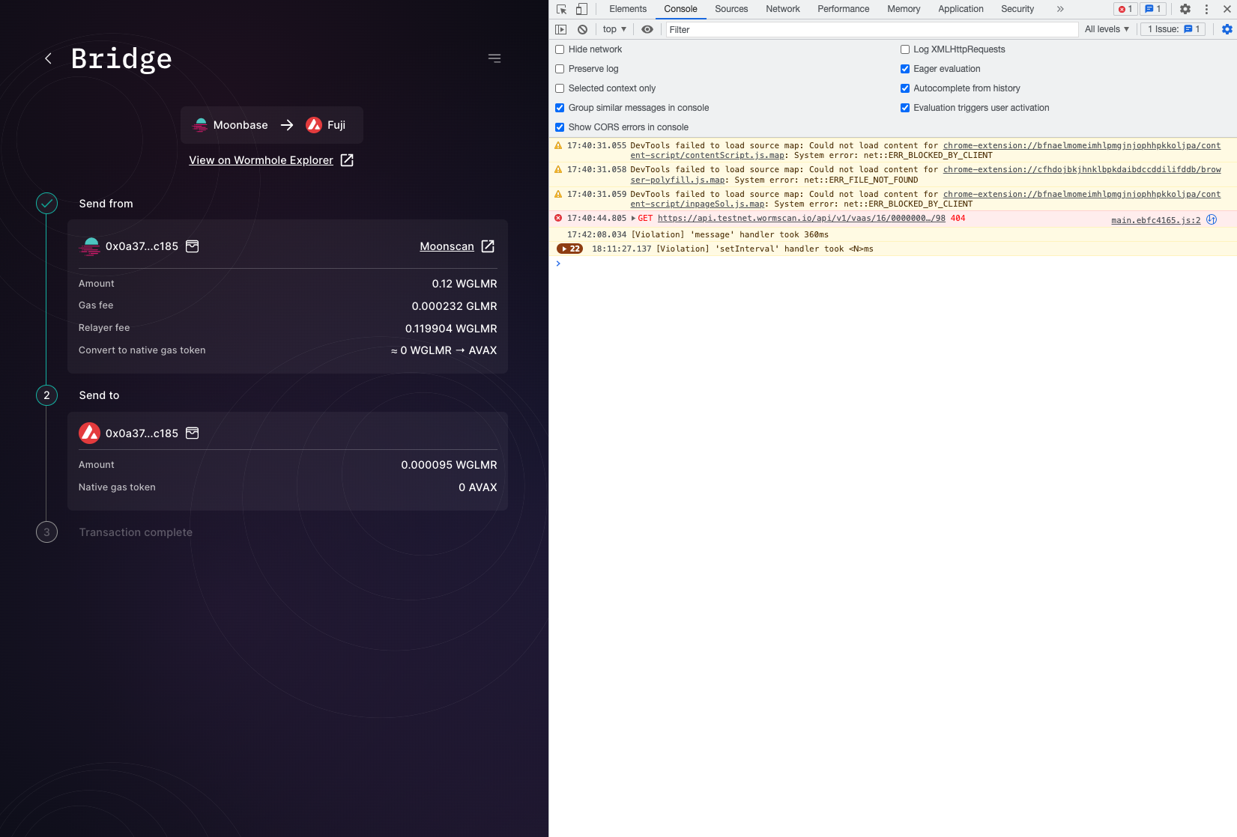This screenshot has width=1237, height=837.
Task: Open the hamburger menu on the Bridge page
Action: tap(494, 58)
